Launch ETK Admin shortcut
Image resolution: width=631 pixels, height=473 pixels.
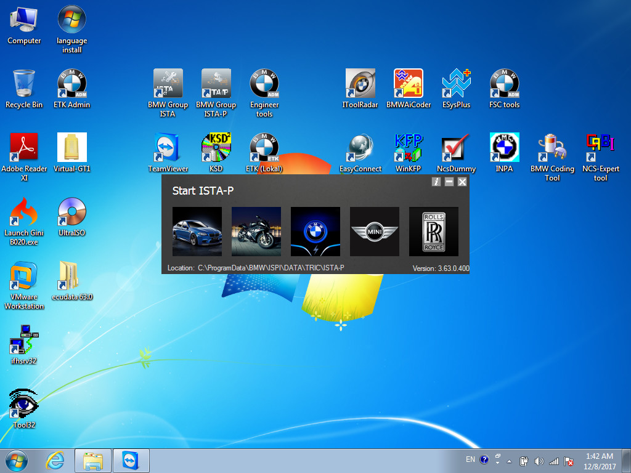click(71, 89)
